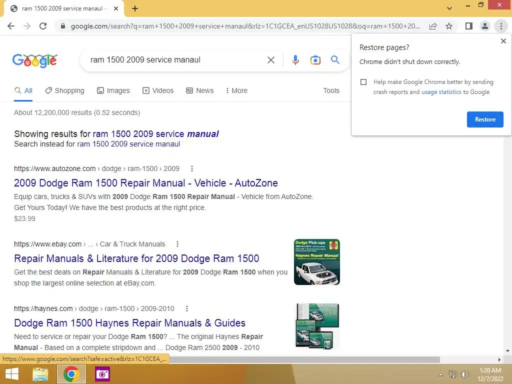The height and width of the screenshot is (384, 512).
Task: Switch to the News tab
Action: point(200,91)
